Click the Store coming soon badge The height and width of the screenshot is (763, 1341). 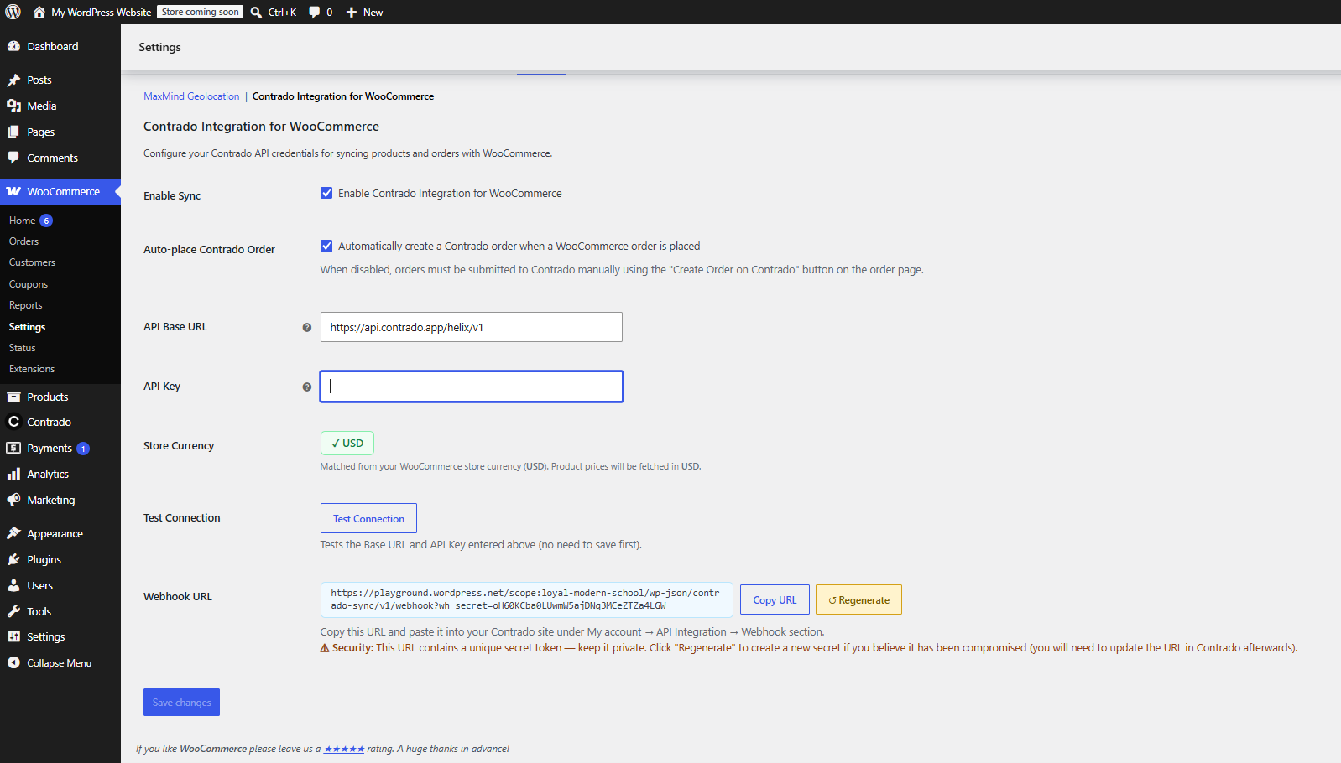click(200, 12)
